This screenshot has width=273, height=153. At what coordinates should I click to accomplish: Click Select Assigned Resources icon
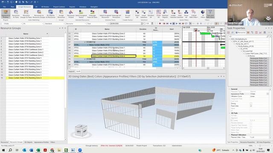pos(105,14)
